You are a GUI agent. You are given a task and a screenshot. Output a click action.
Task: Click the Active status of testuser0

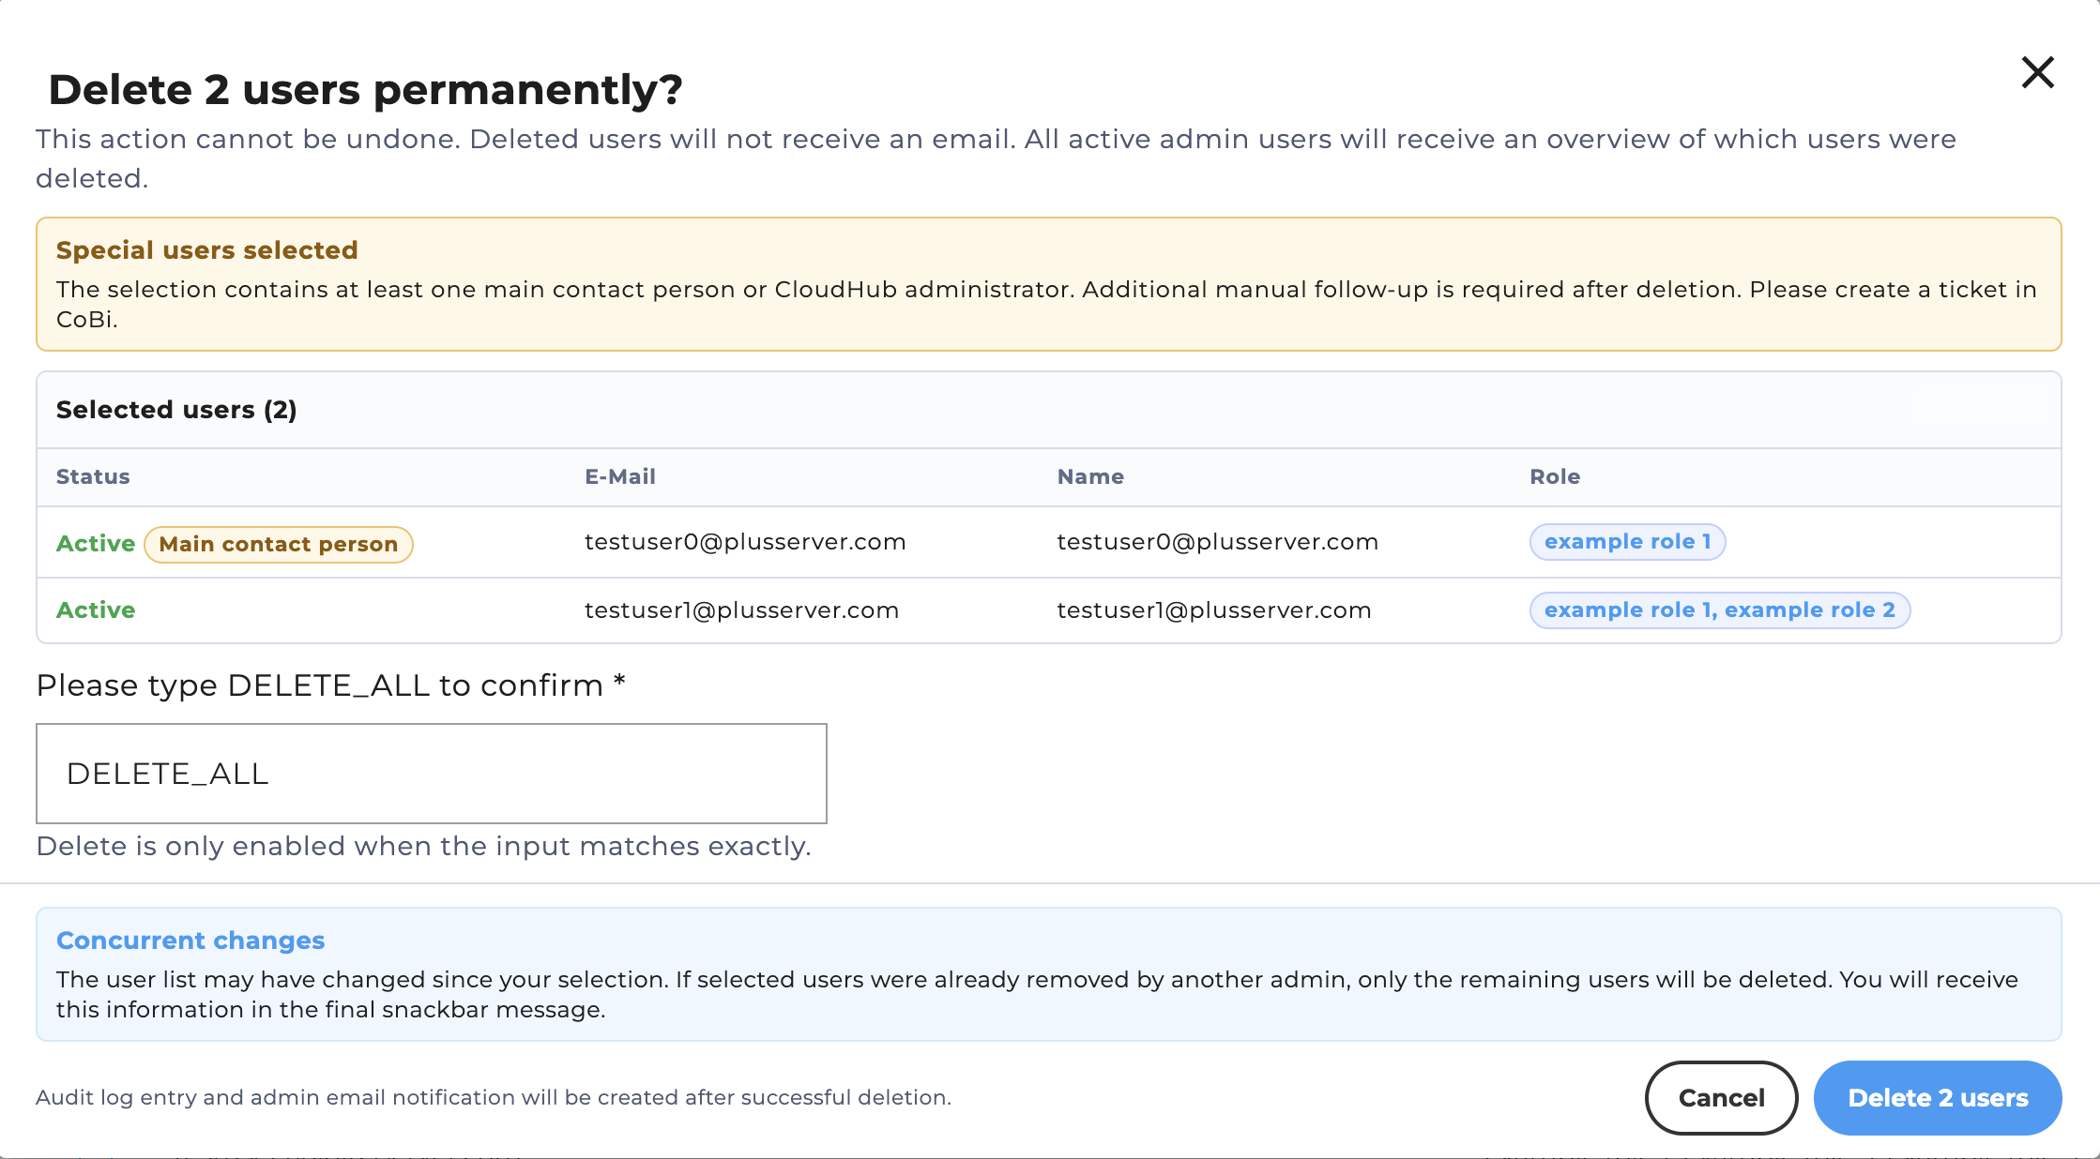click(x=96, y=544)
